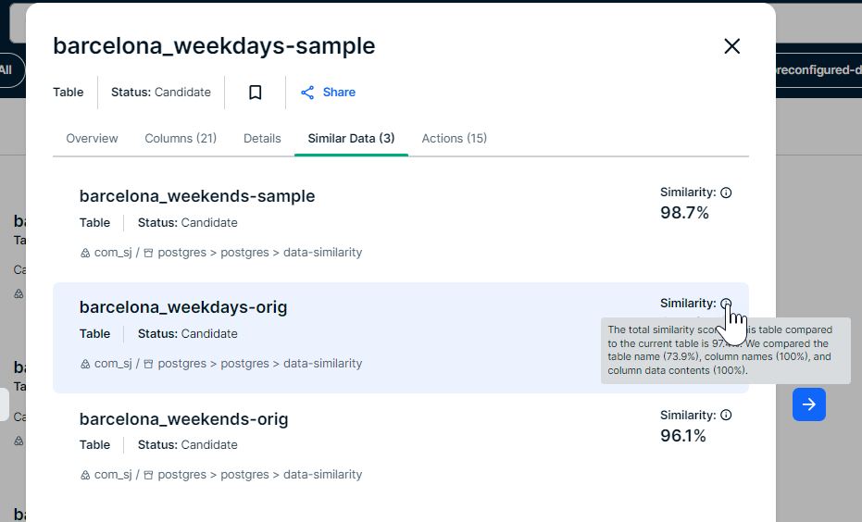Open the Columns (21) tab
The height and width of the screenshot is (522, 862).
(x=181, y=139)
